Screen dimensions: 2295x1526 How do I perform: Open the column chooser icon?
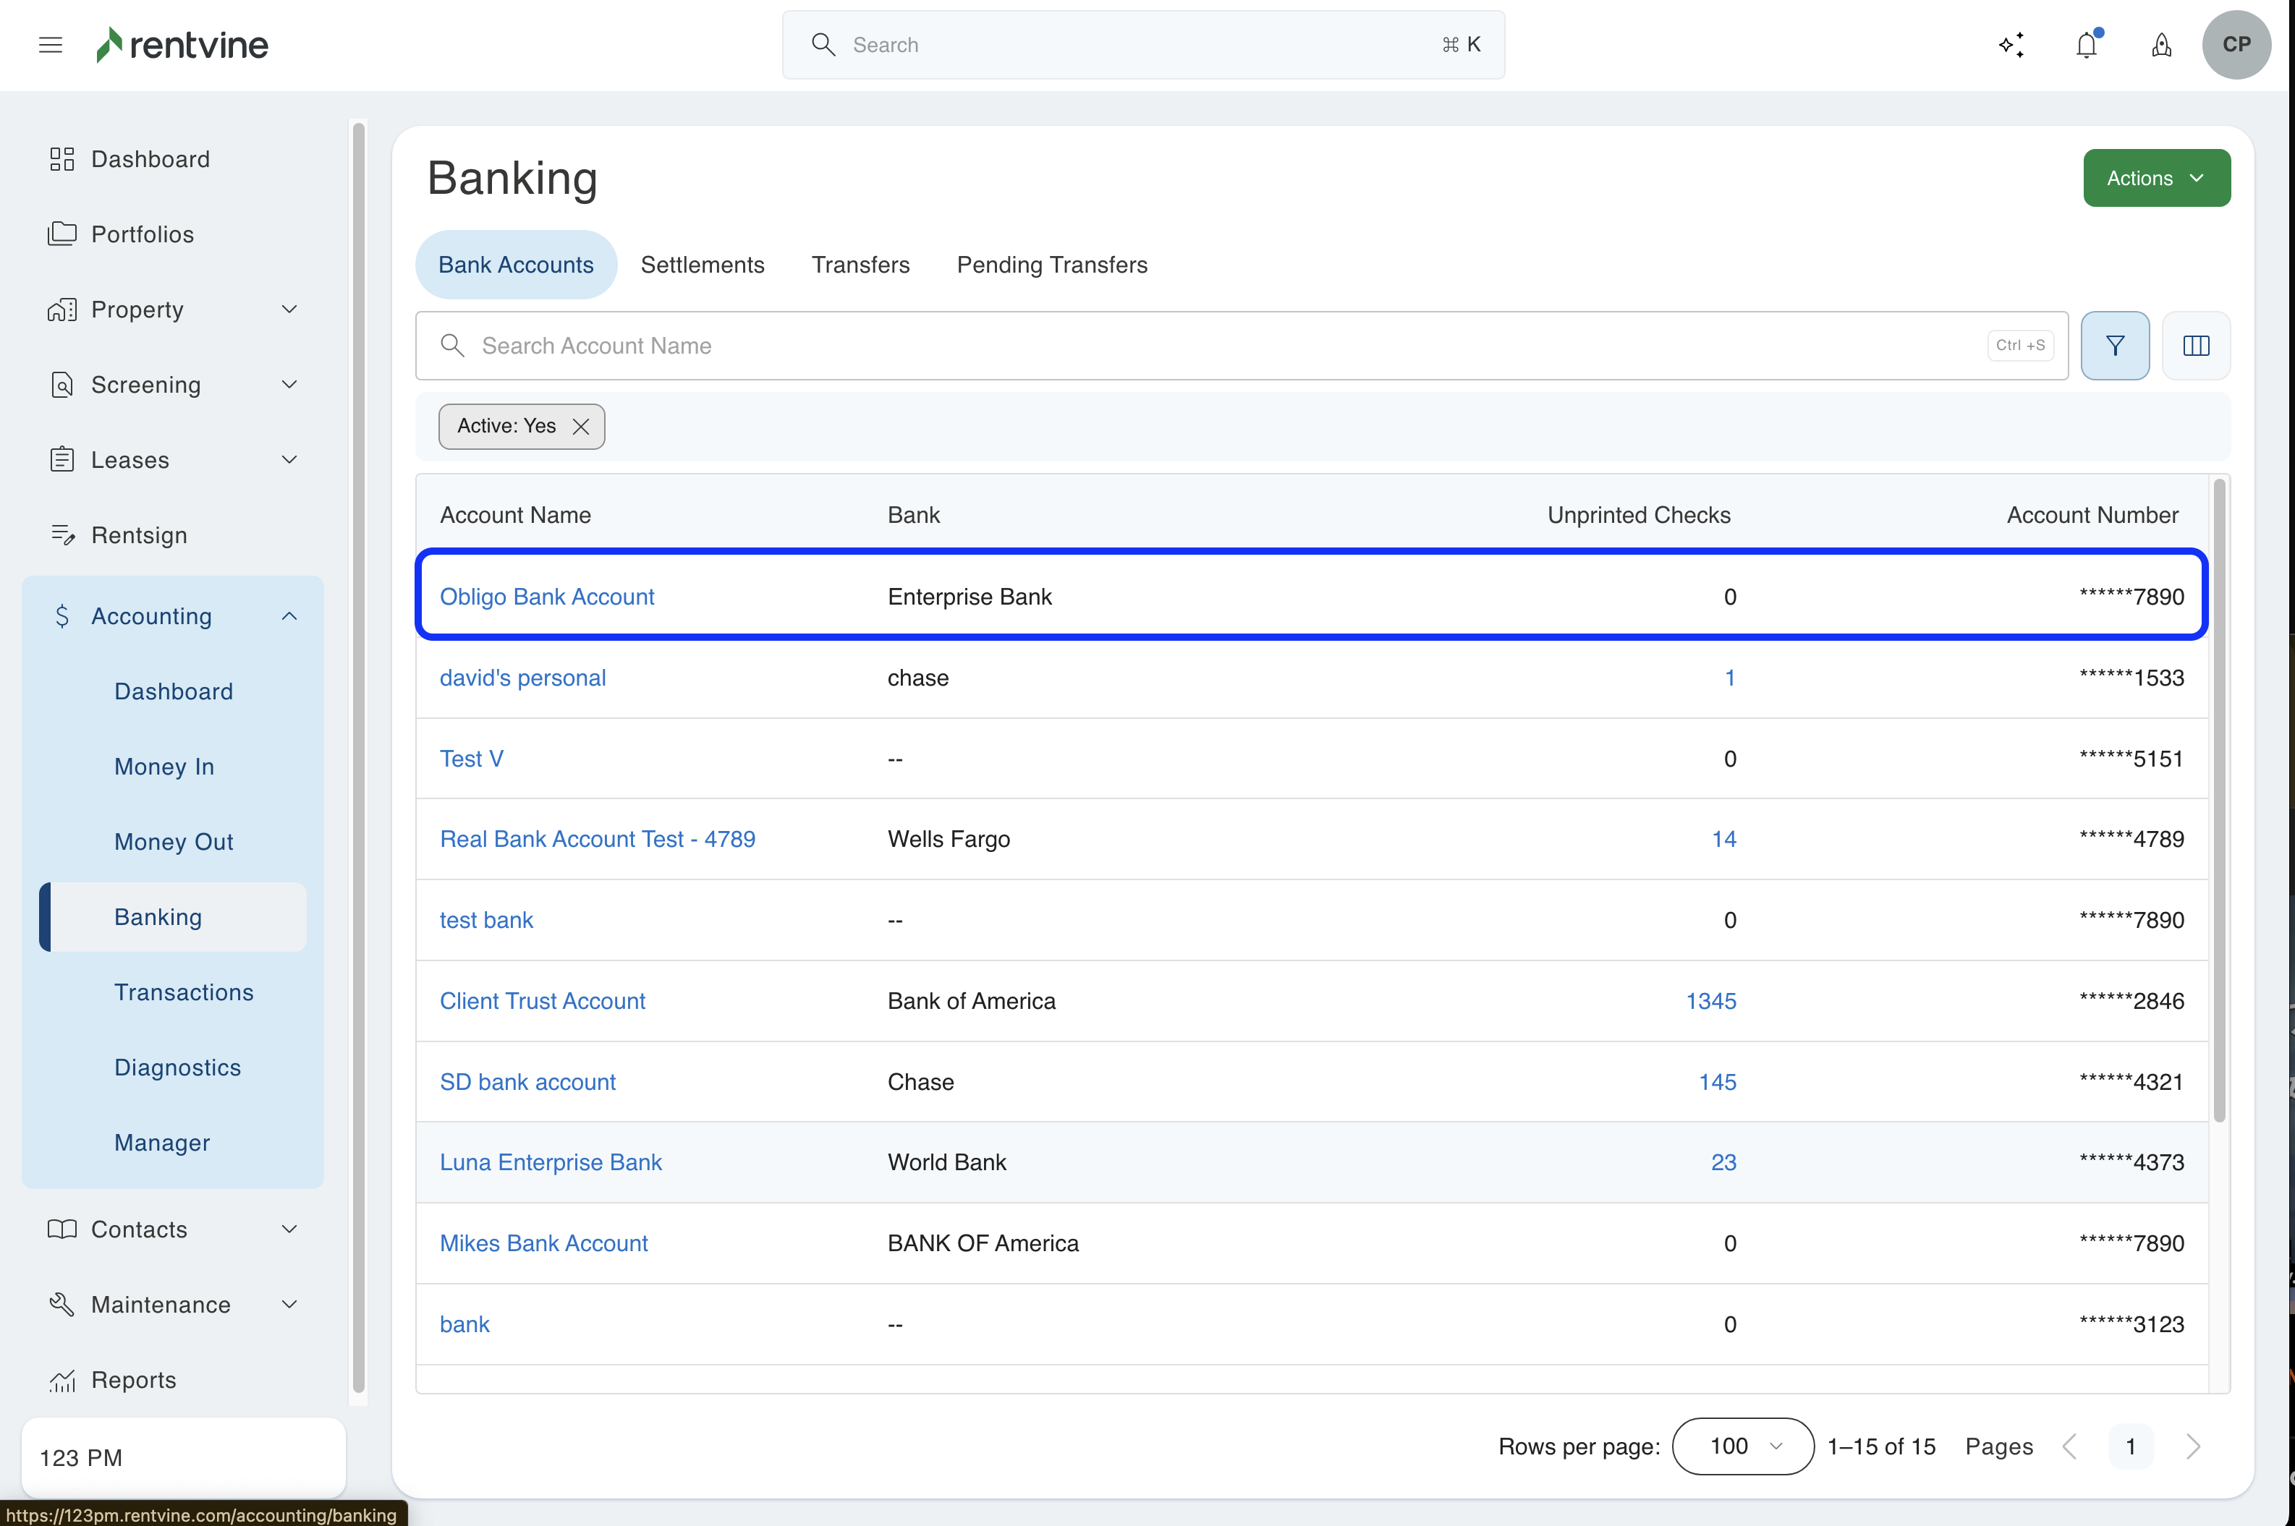[2196, 346]
